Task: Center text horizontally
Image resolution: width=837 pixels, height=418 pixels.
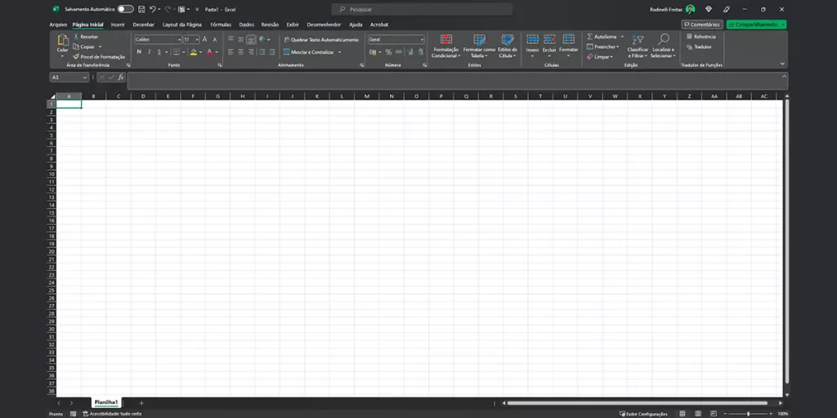Action: pos(241,51)
